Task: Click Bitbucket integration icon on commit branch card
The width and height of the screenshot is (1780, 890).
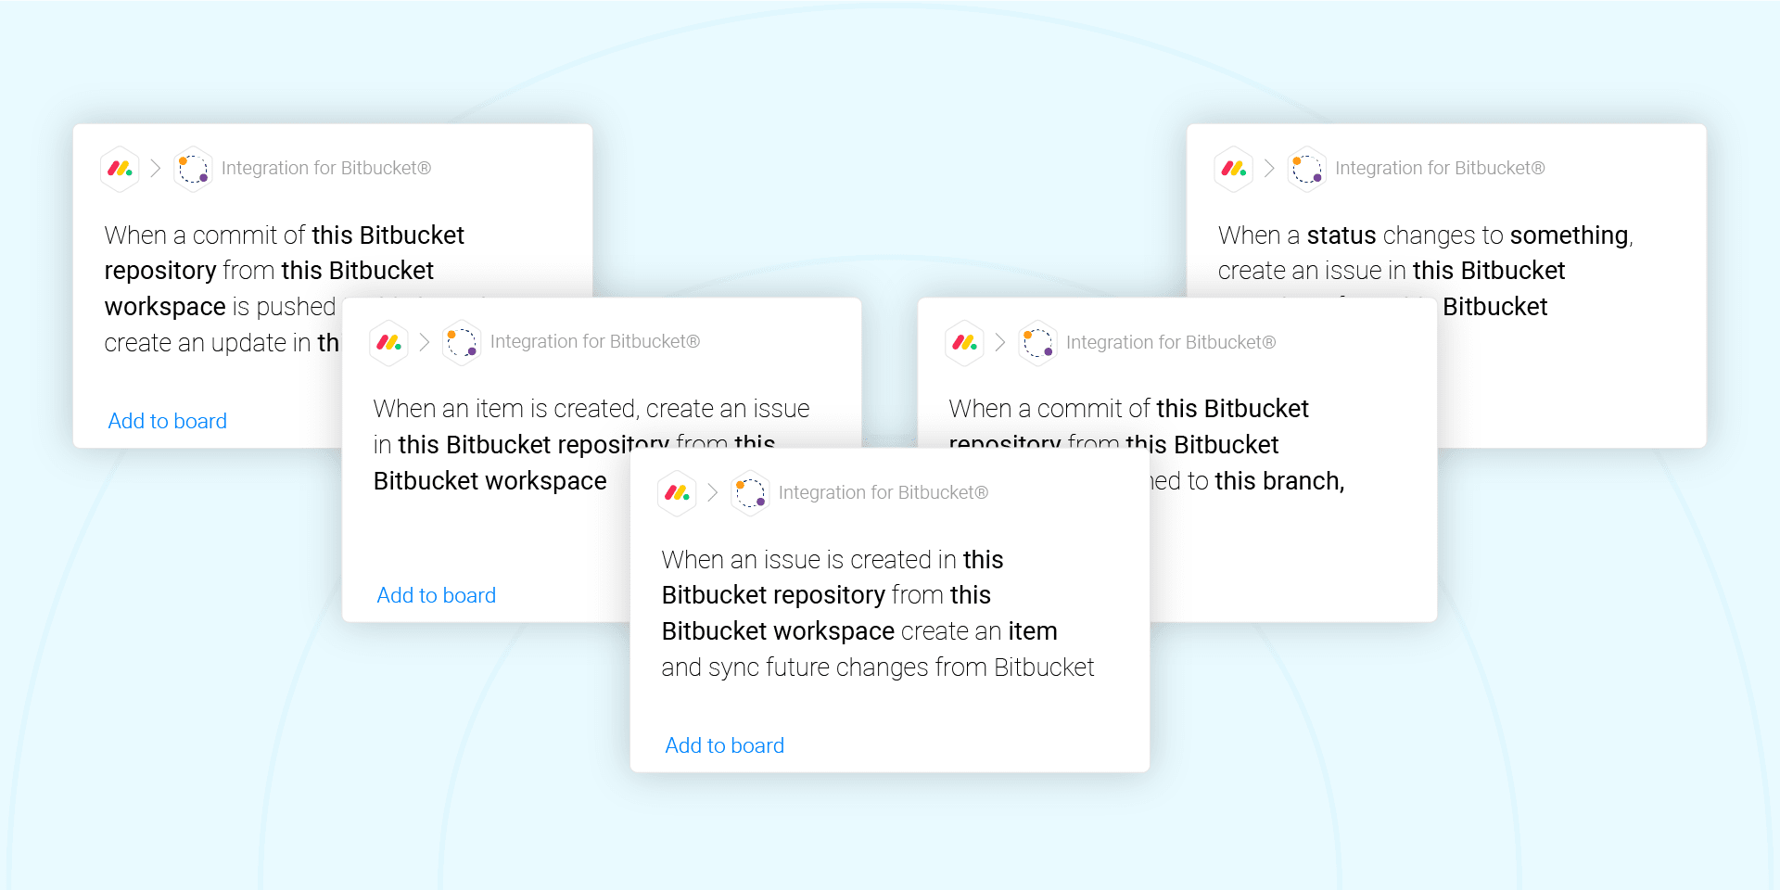Action: click(x=1037, y=343)
